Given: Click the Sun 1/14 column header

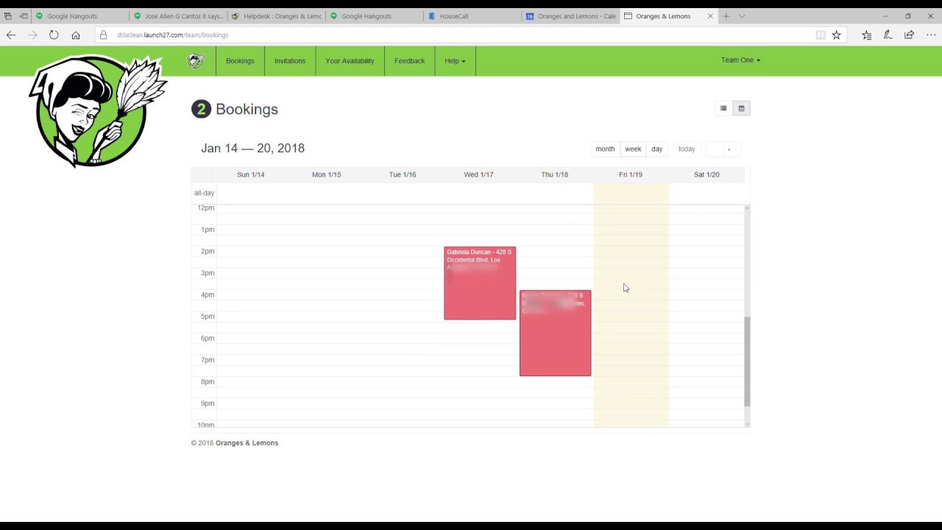Looking at the screenshot, I should coord(250,174).
